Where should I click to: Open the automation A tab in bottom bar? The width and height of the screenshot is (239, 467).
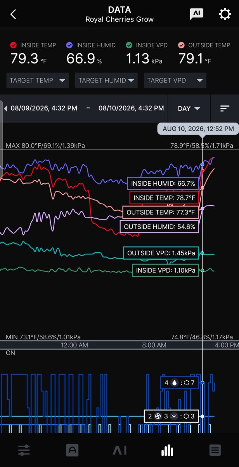[x=72, y=451]
